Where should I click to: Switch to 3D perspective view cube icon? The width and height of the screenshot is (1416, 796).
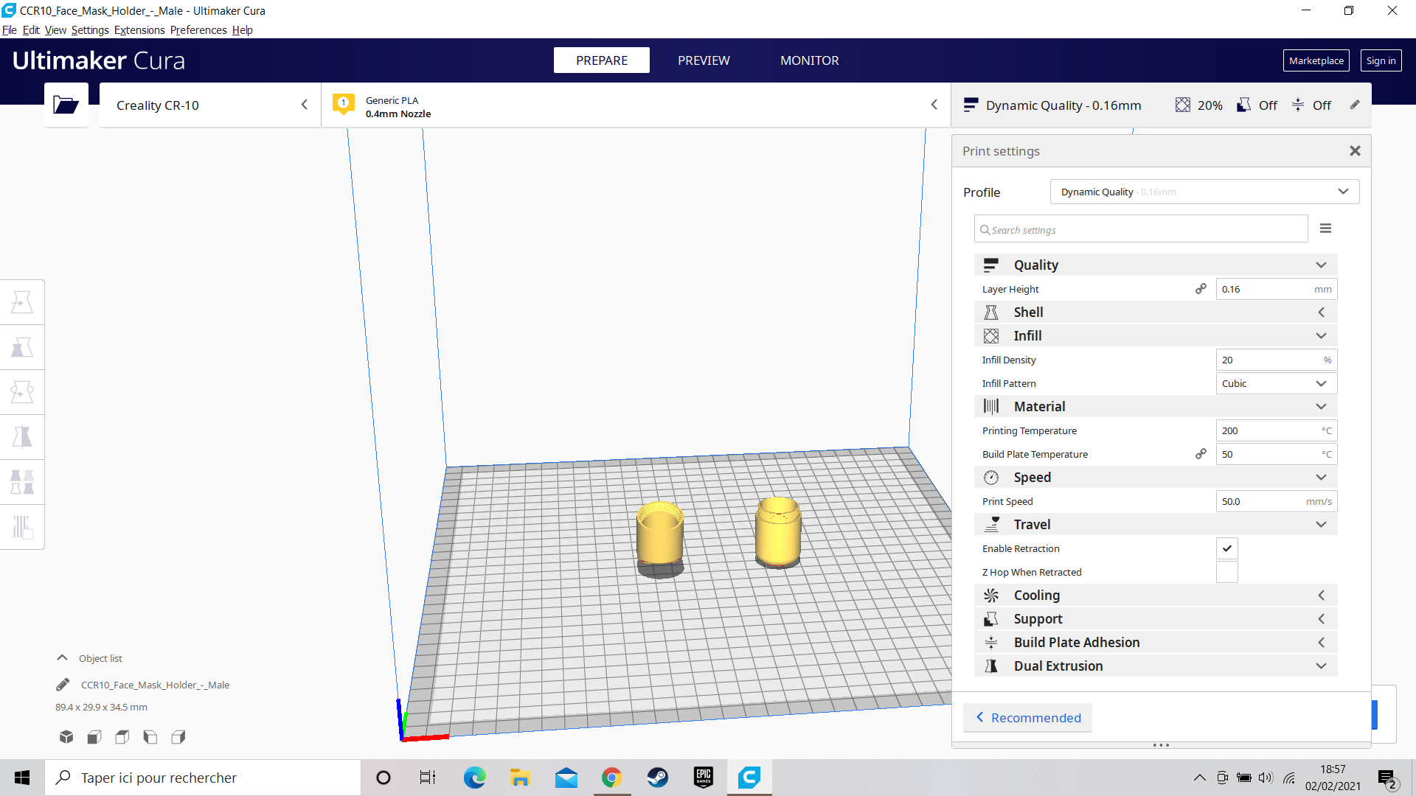pyautogui.click(x=66, y=736)
